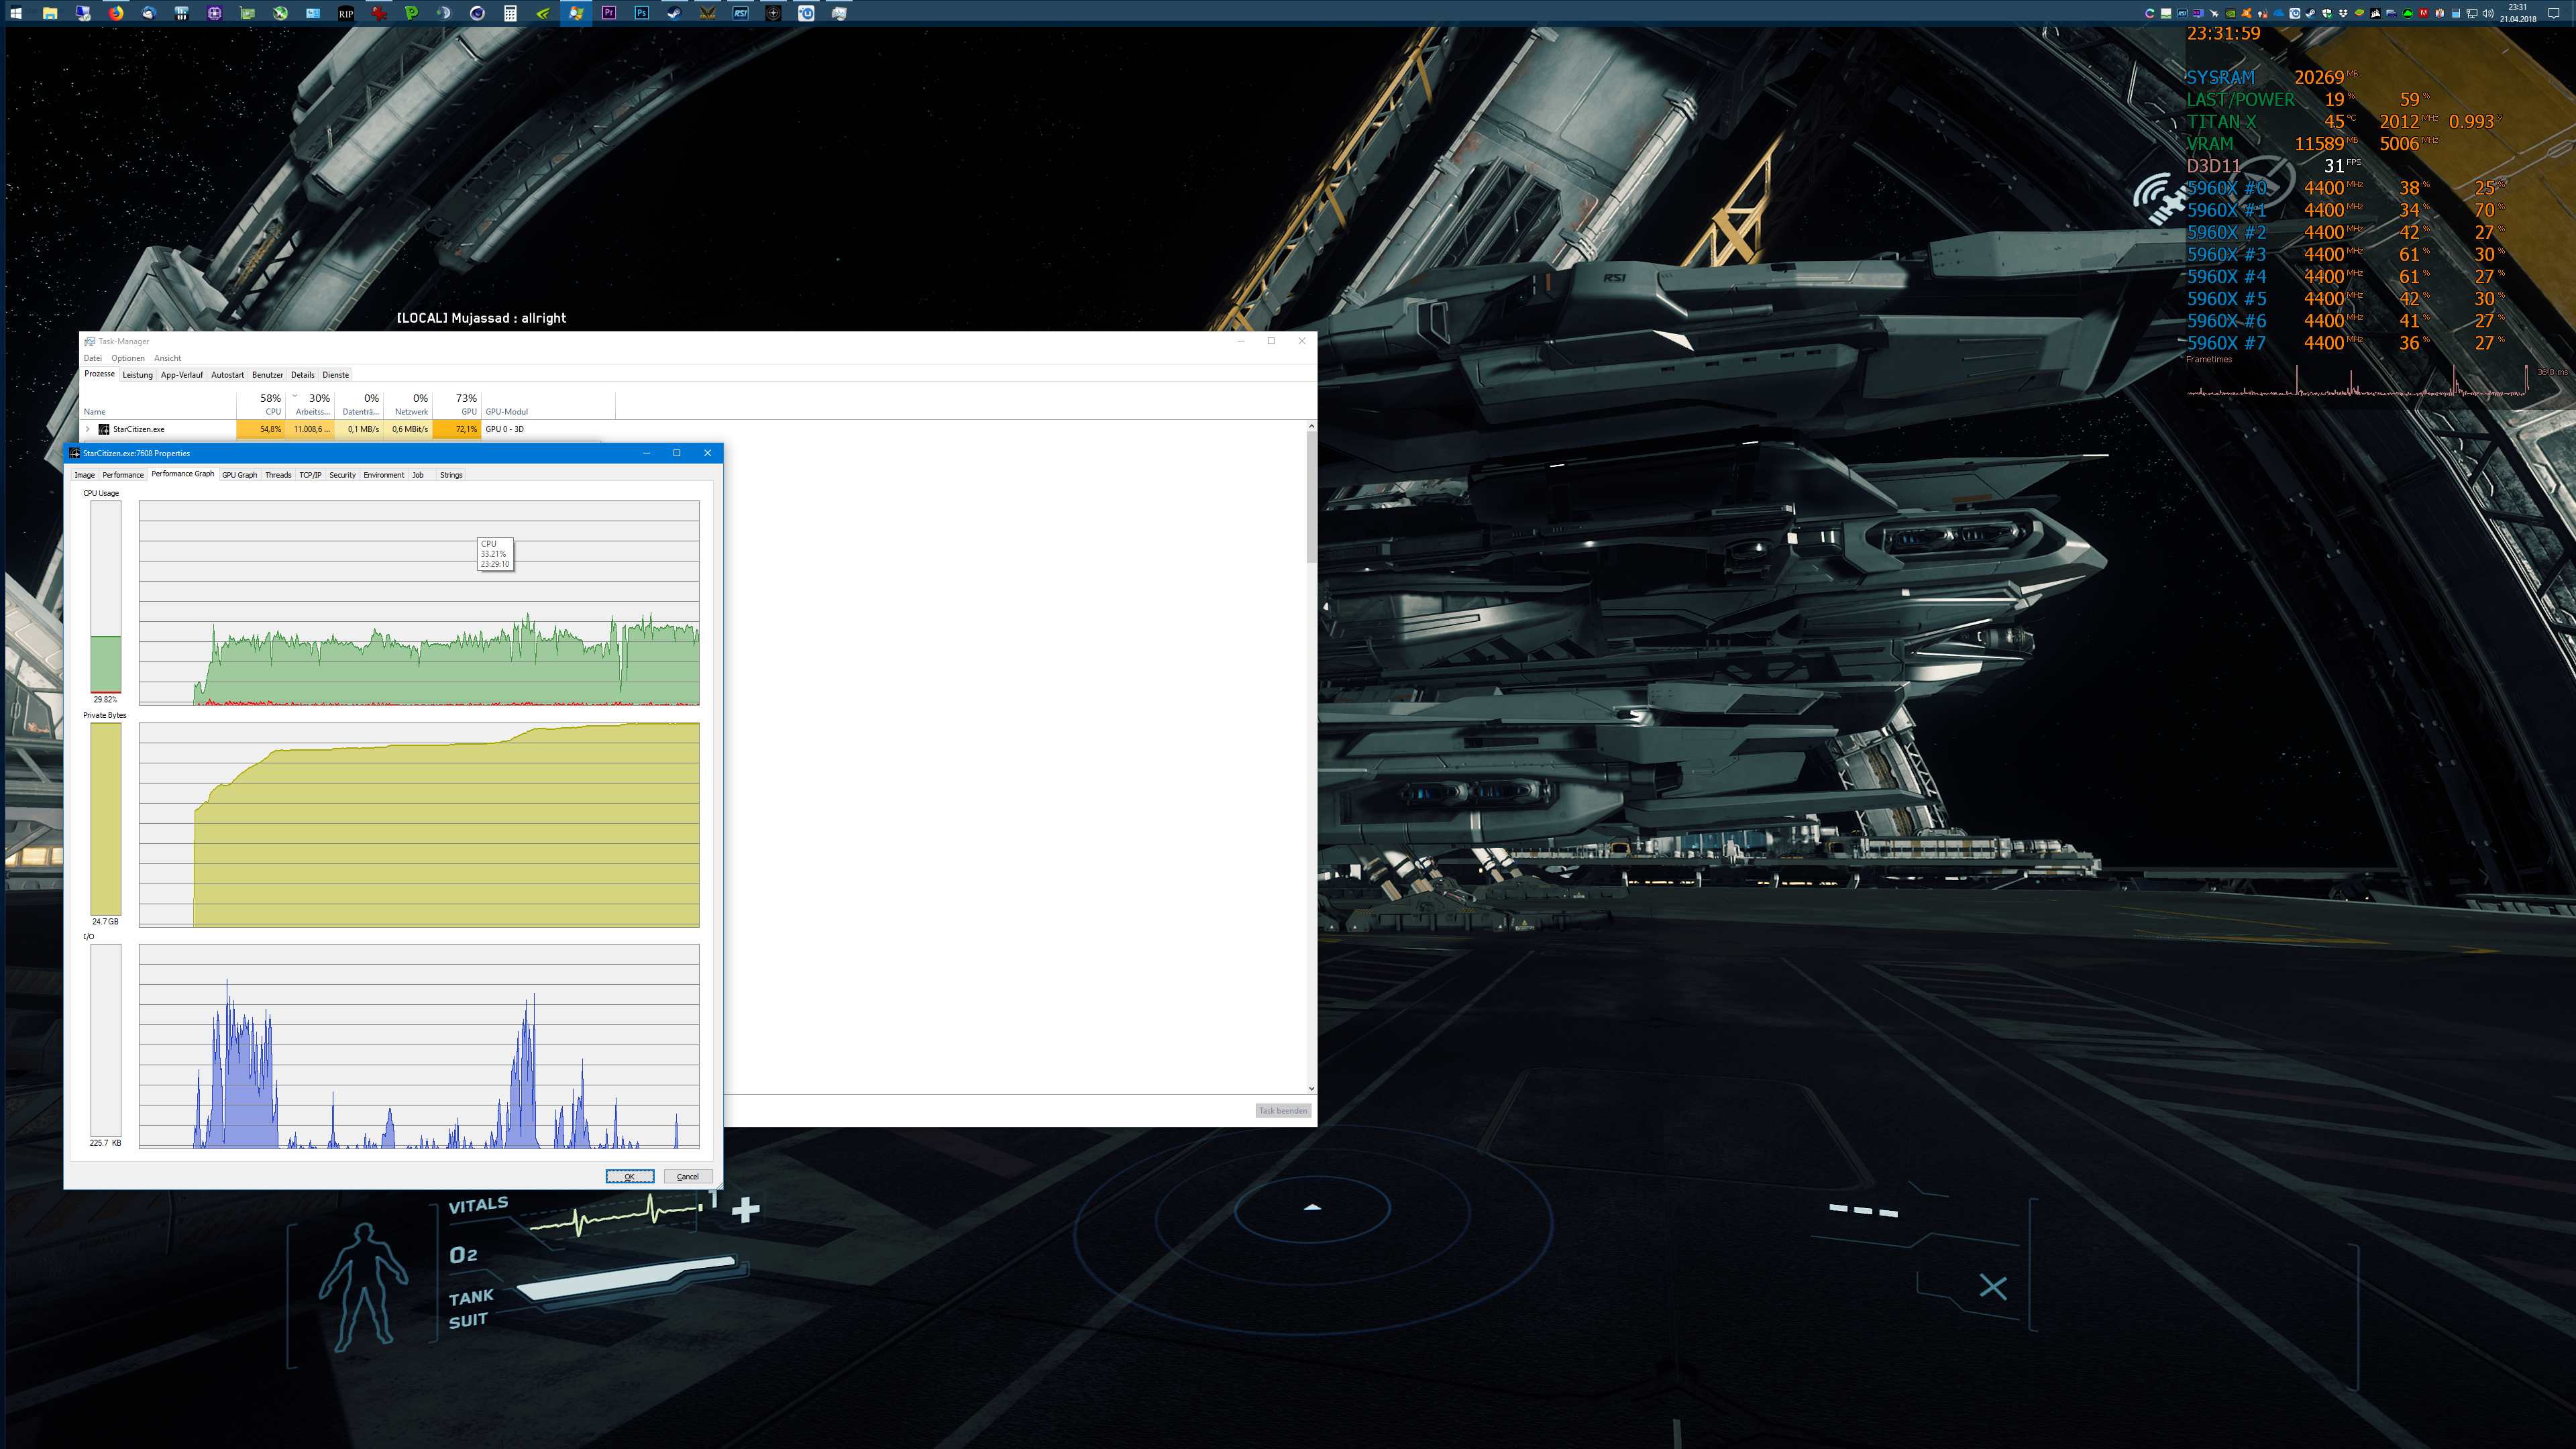Switch to the GPU Graph tab
The image size is (2576, 1449).
click(239, 475)
